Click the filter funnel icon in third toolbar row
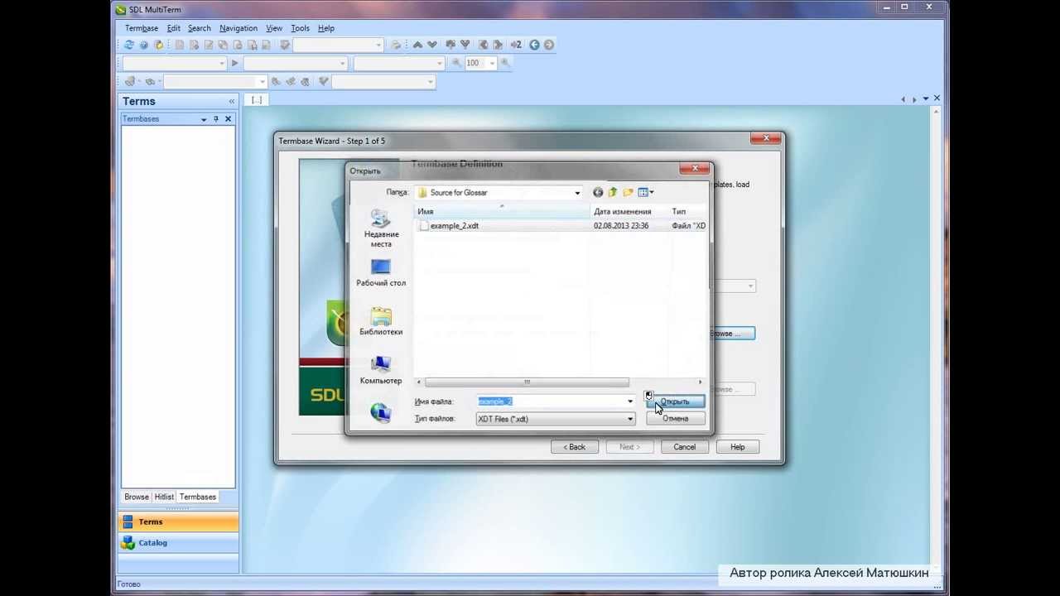The image size is (1060, 596). click(x=324, y=81)
